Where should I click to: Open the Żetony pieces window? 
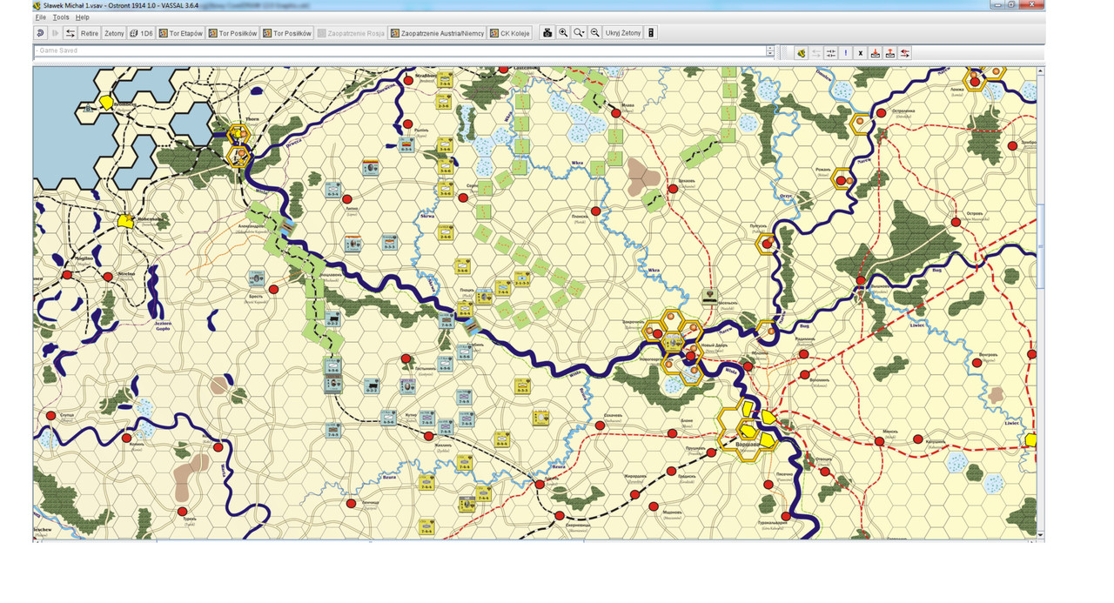coord(114,33)
